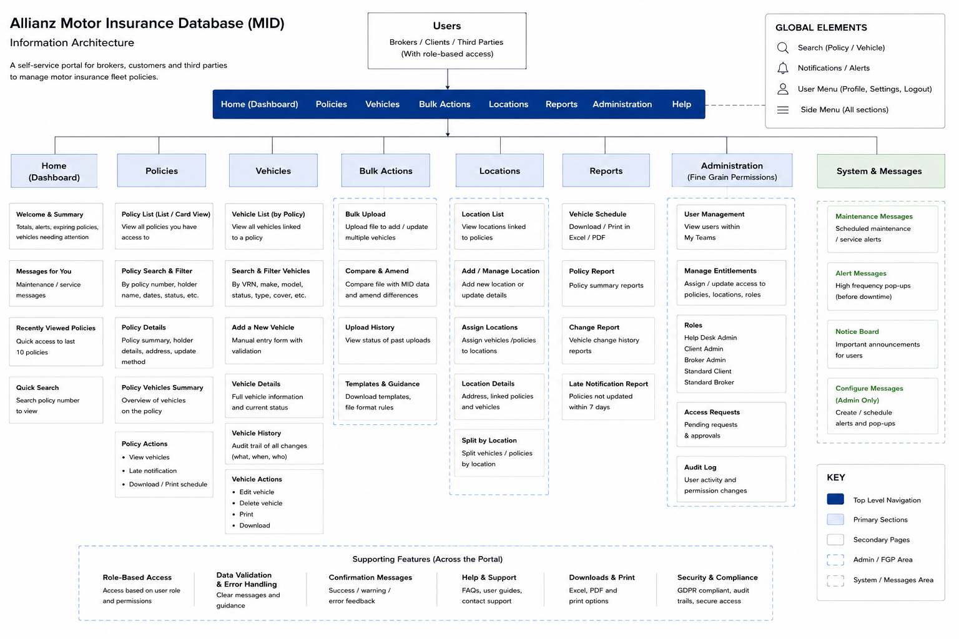The width and height of the screenshot is (959, 639).
Task: Click the System / Messages Area dashed swatch
Action: (835, 580)
